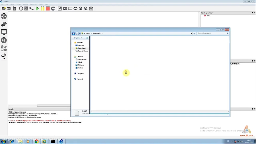The image size is (256, 144).
Task: Open Windows Explorer from the taskbar
Action: pyautogui.click(x=20, y=141)
